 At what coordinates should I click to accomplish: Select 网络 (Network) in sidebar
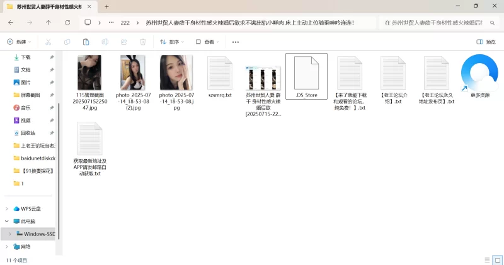click(25, 247)
